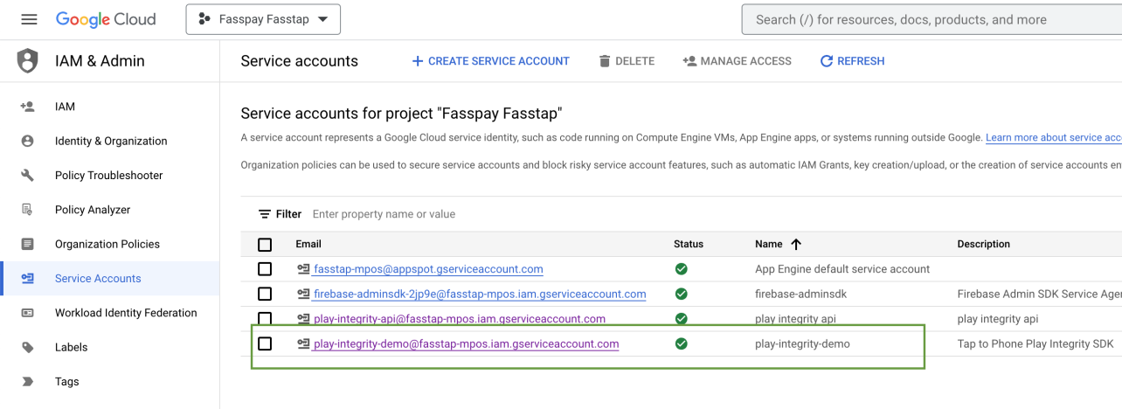Open IAM in the sidebar
The image size is (1122, 409).
pos(65,107)
